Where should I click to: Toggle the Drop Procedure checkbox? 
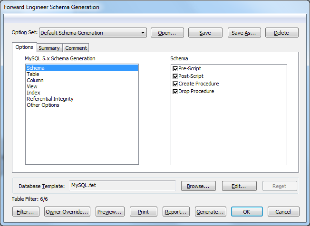(175, 91)
